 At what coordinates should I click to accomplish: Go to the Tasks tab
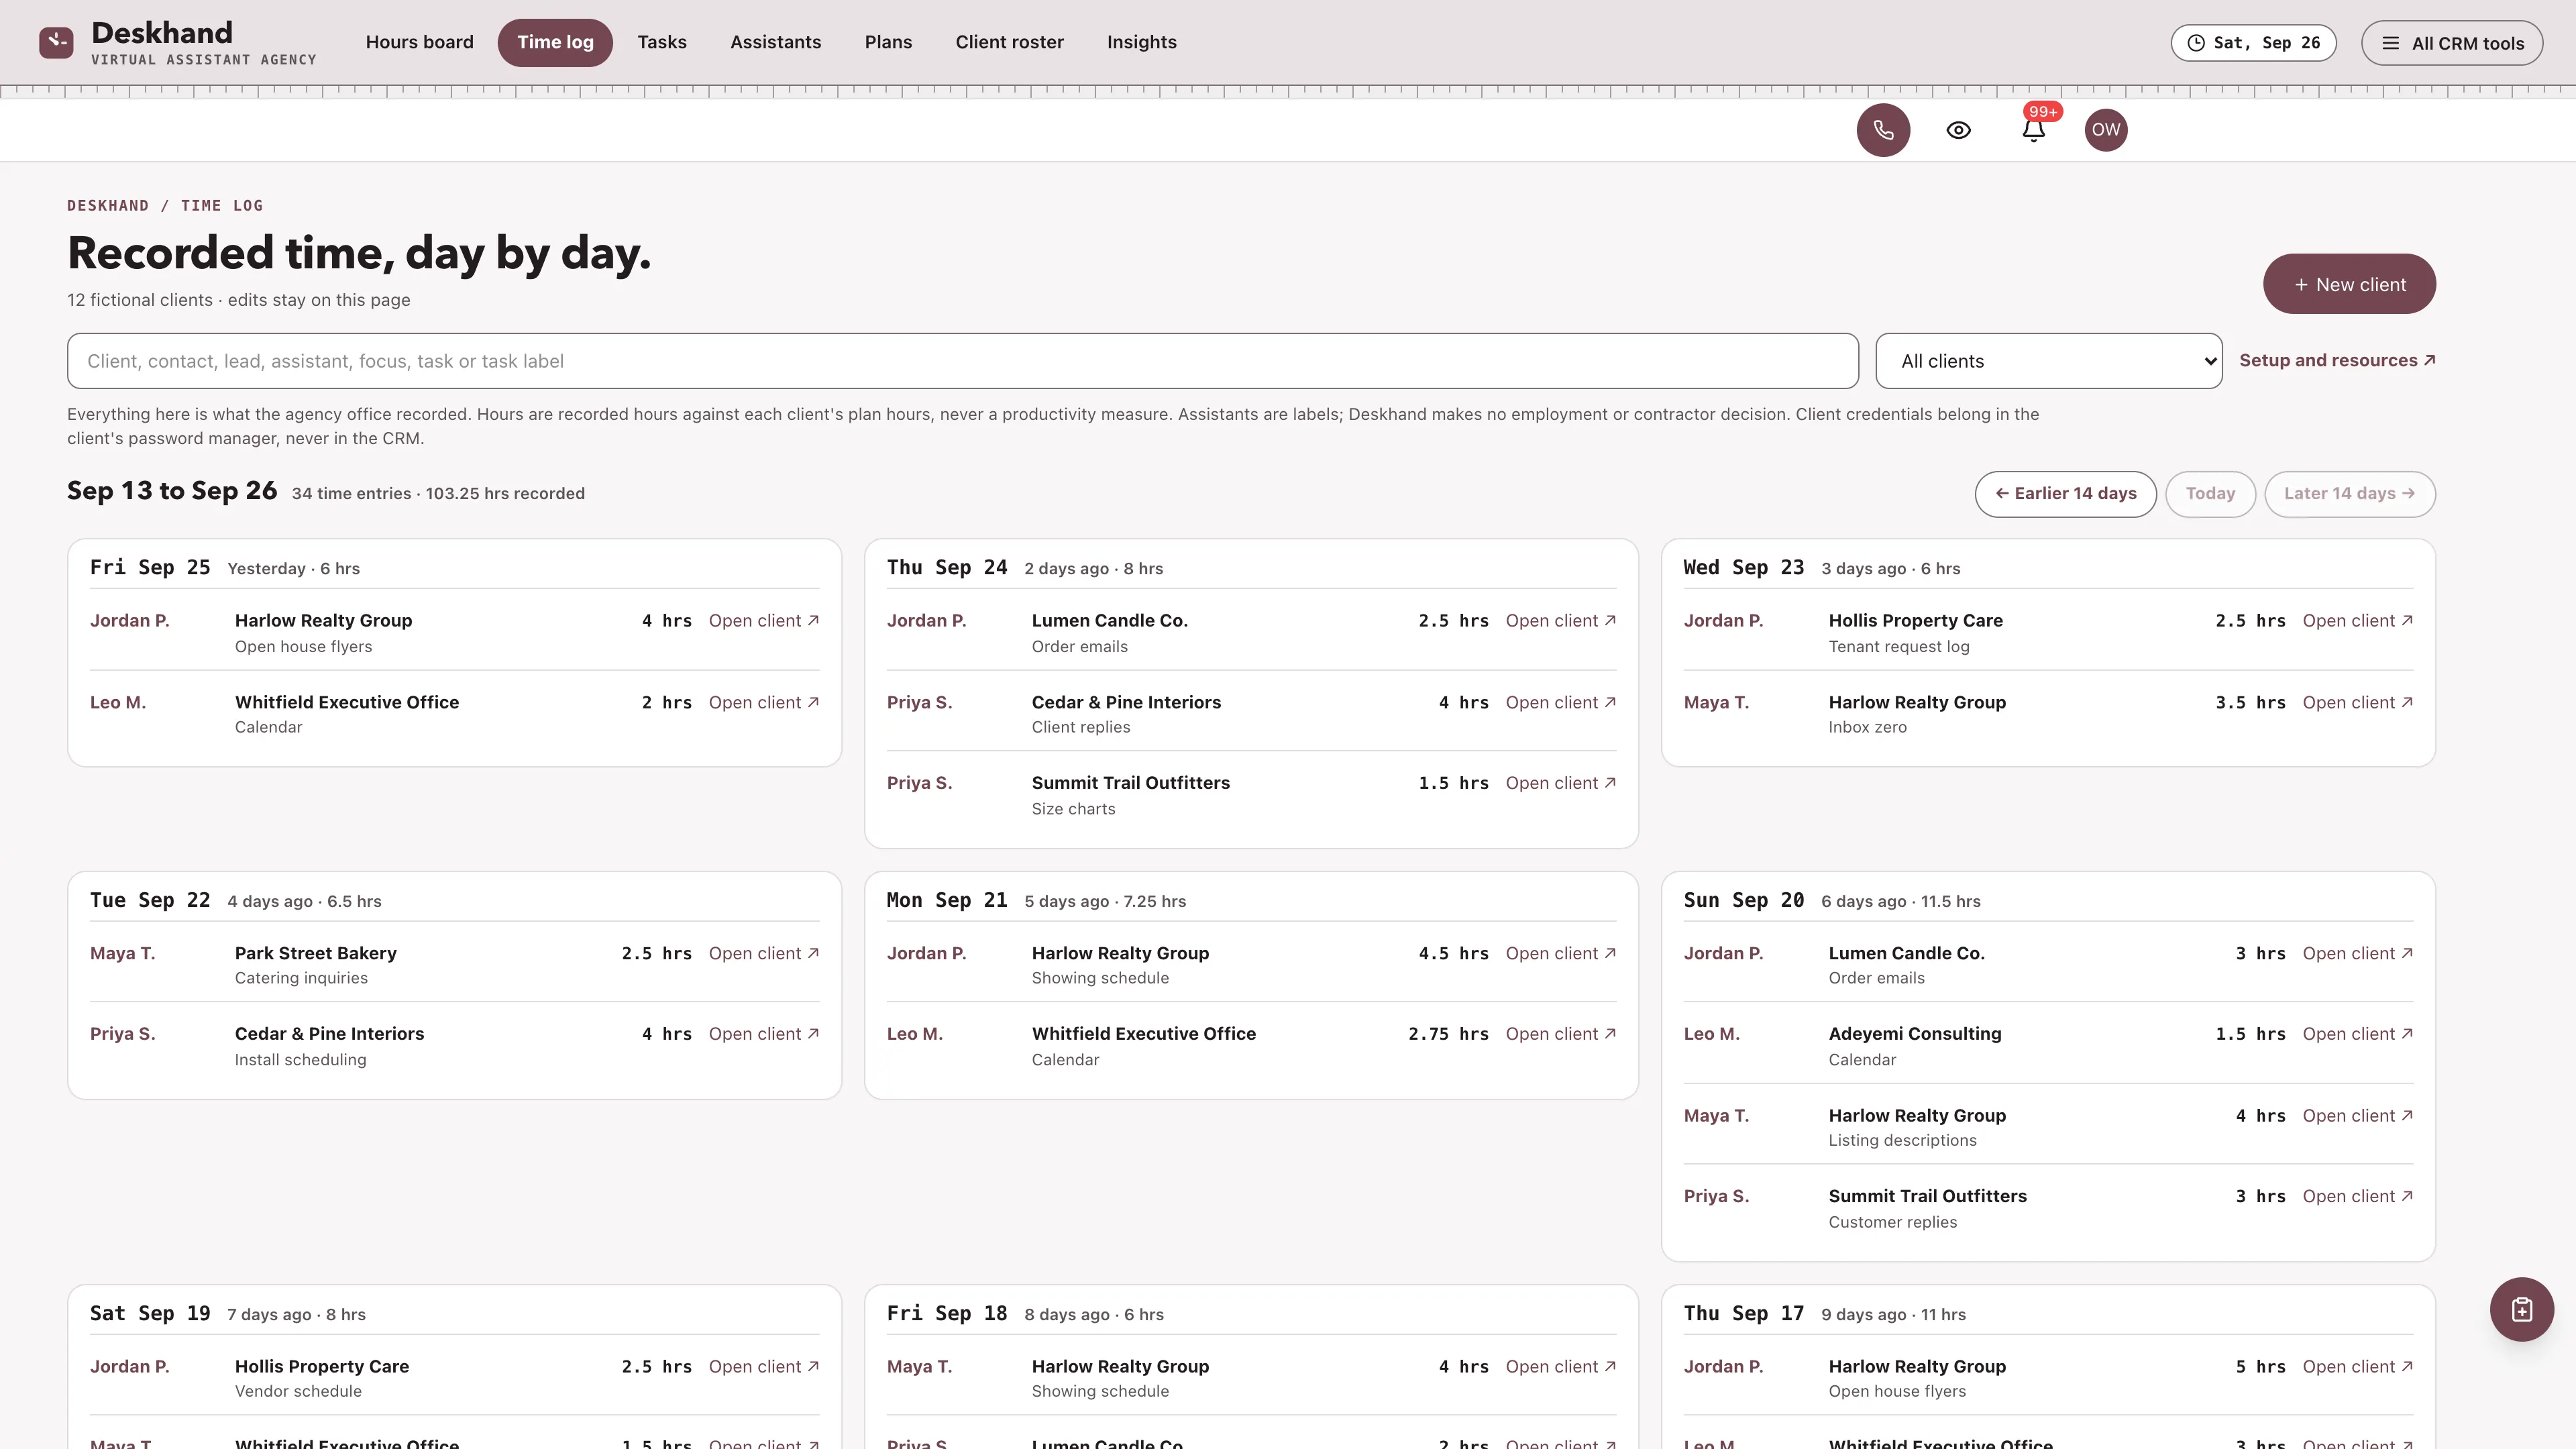[x=662, y=42]
